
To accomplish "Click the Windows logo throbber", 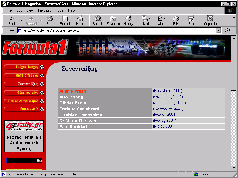I will pyautogui.click(x=230, y=10).
